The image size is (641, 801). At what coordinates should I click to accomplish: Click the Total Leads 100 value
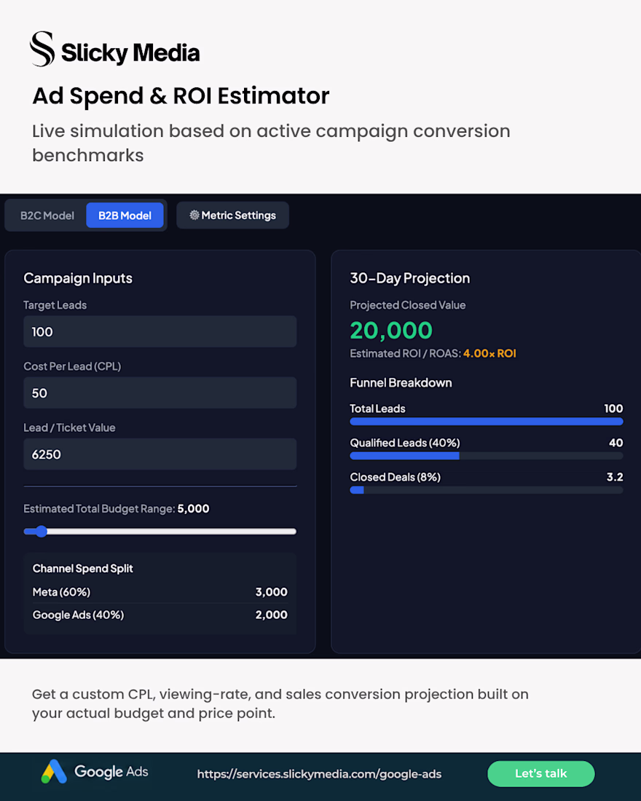(613, 409)
